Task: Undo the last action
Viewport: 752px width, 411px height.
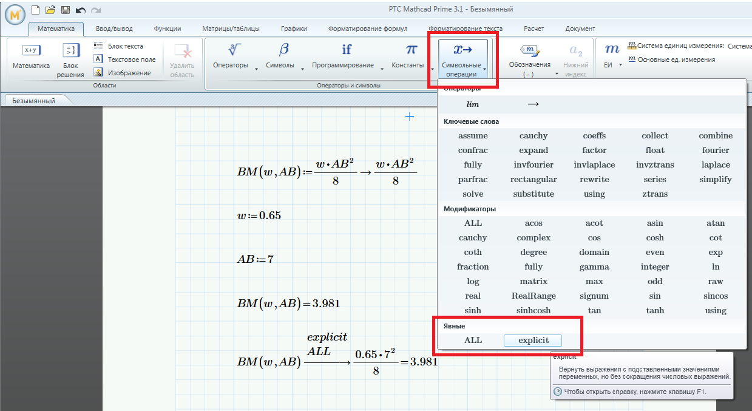Action: [x=80, y=10]
